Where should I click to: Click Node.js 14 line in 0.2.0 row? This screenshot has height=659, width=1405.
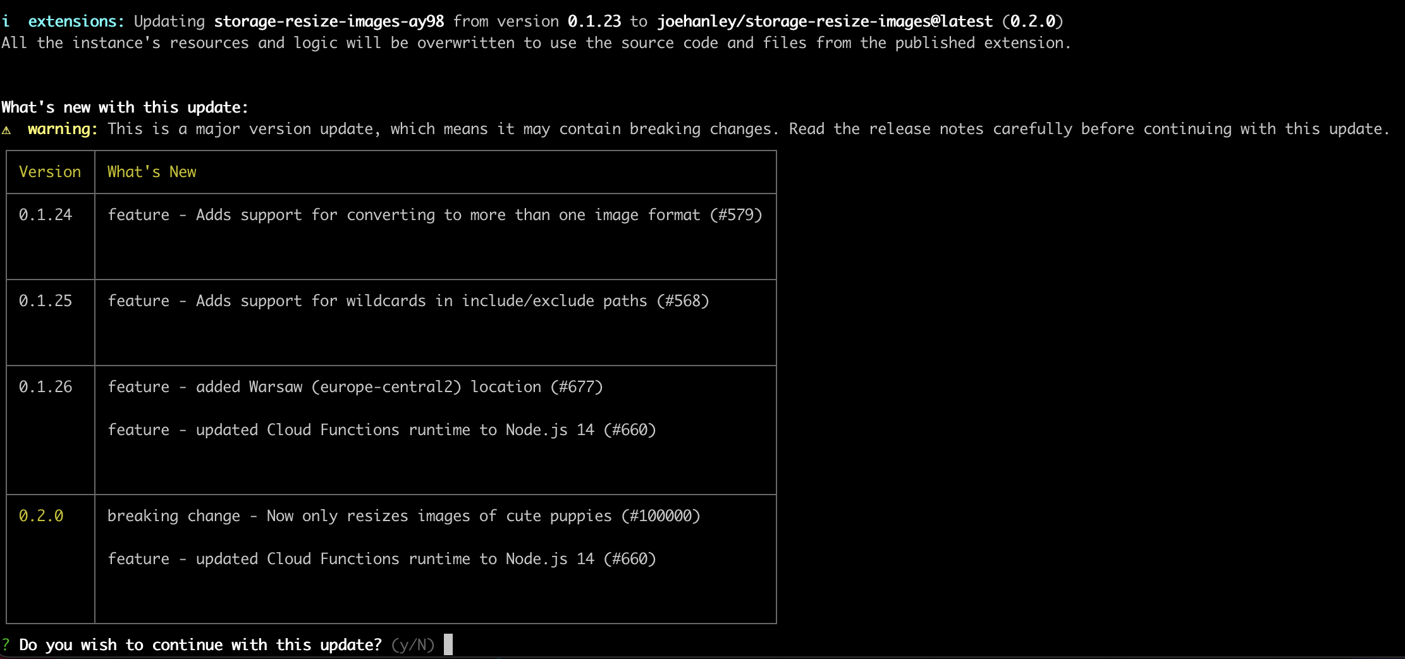[382, 559]
